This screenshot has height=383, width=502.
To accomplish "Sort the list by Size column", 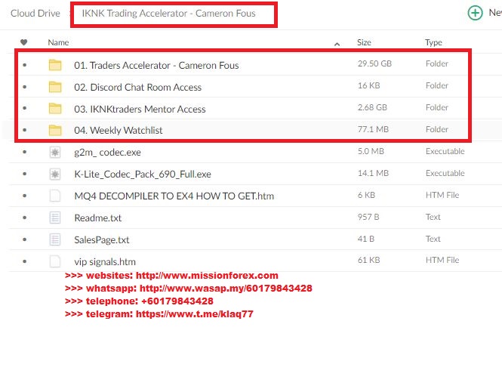I will click(x=364, y=42).
